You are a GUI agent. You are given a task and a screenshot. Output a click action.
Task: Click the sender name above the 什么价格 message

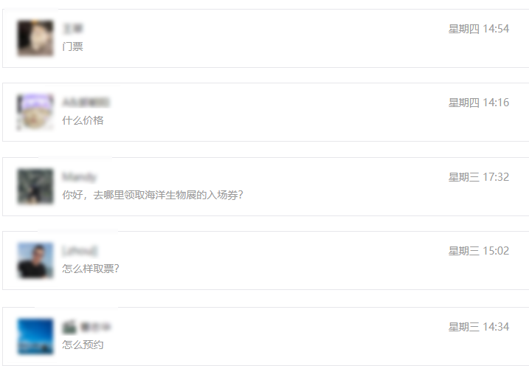(86, 103)
